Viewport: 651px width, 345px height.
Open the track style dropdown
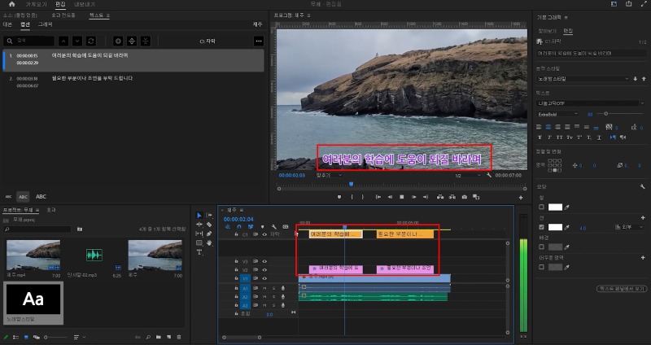pyautogui.click(x=583, y=78)
